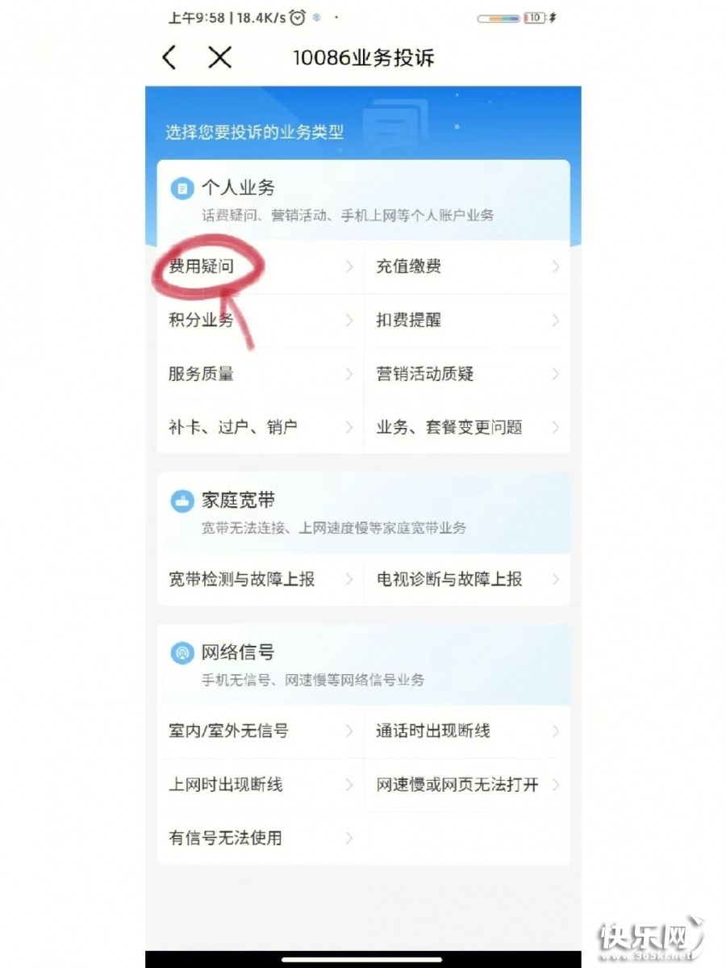This screenshot has width=726, height=968.
Task: Expand chevron next to 服务质量
Action: click(349, 374)
